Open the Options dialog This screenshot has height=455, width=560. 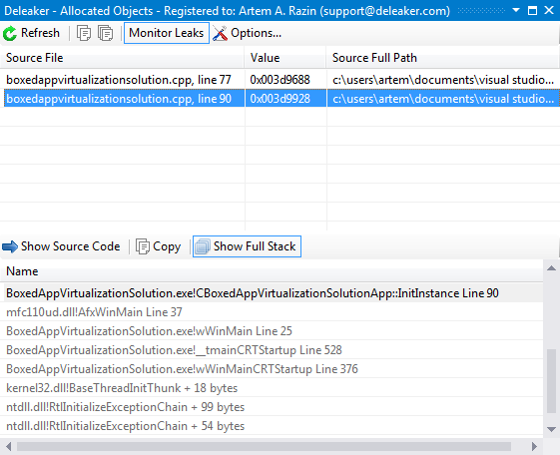[x=248, y=33]
